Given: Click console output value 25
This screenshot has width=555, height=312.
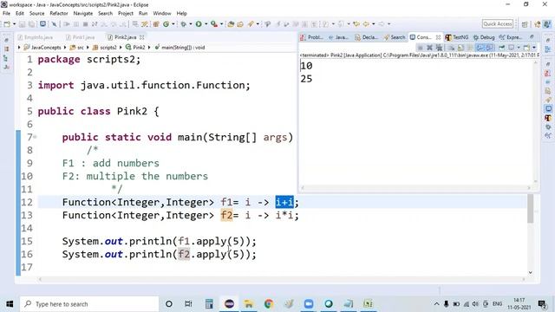Looking at the screenshot, I should (306, 79).
